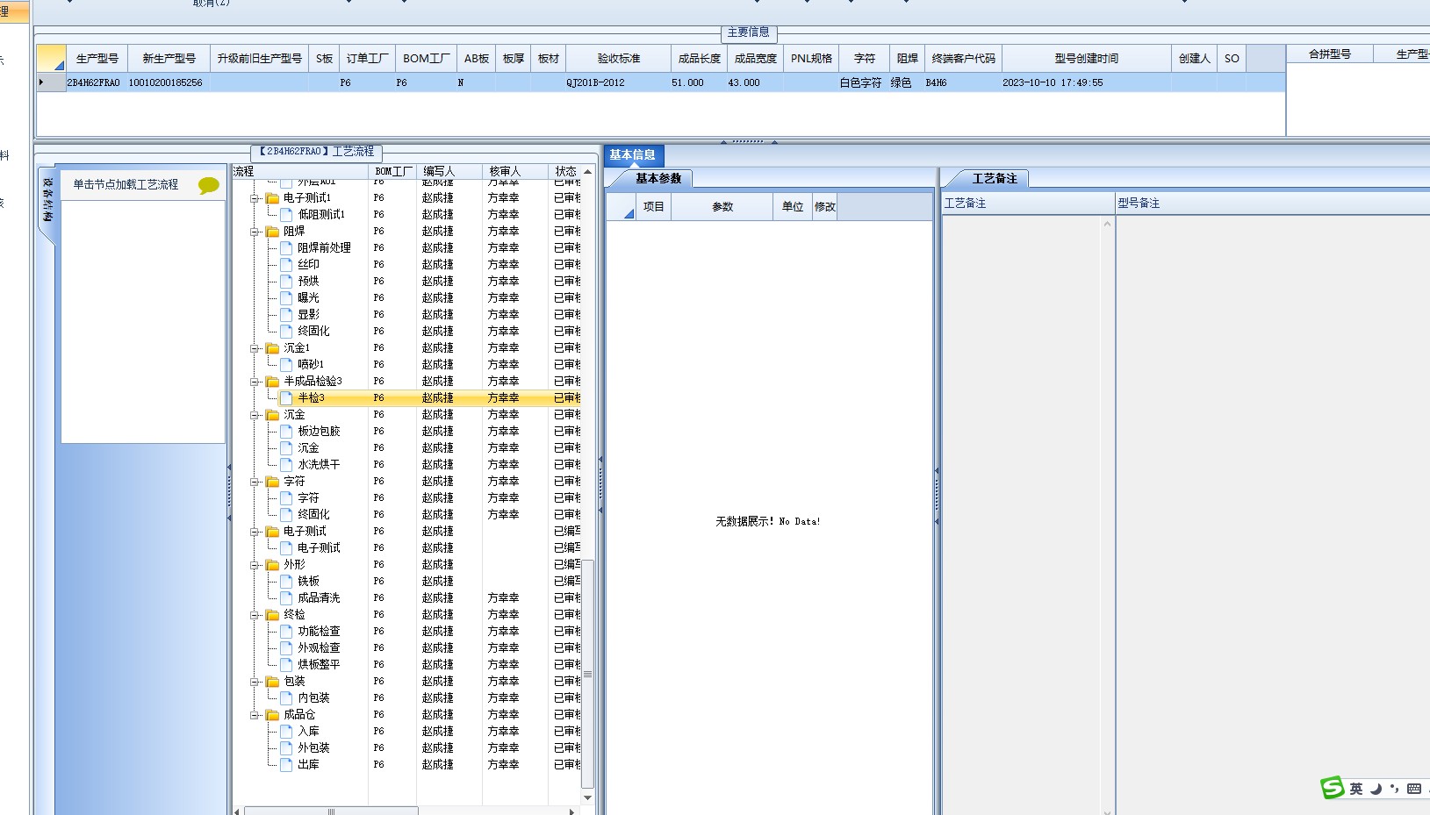This screenshot has width=1430, height=815.
Task: Click the document icon beside 曝光
Action: coord(286,297)
